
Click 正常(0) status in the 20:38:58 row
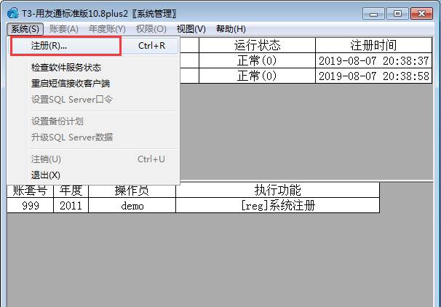tap(257, 76)
